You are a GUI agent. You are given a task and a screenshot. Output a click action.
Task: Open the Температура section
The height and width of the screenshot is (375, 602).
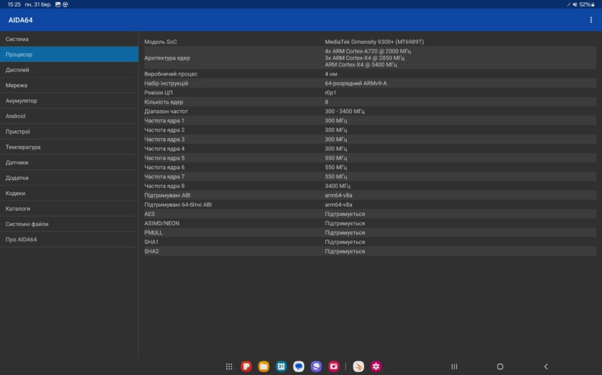pos(69,147)
